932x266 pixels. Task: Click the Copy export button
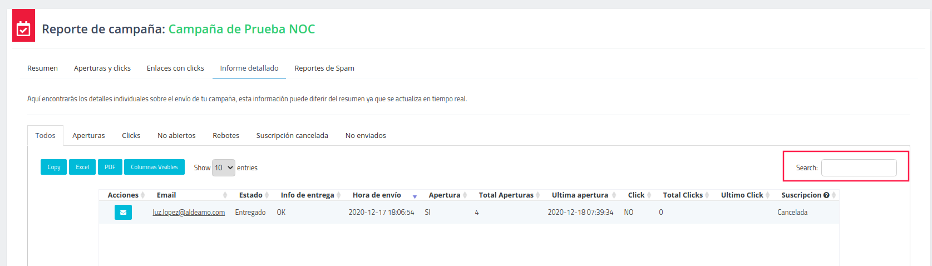pos(54,167)
